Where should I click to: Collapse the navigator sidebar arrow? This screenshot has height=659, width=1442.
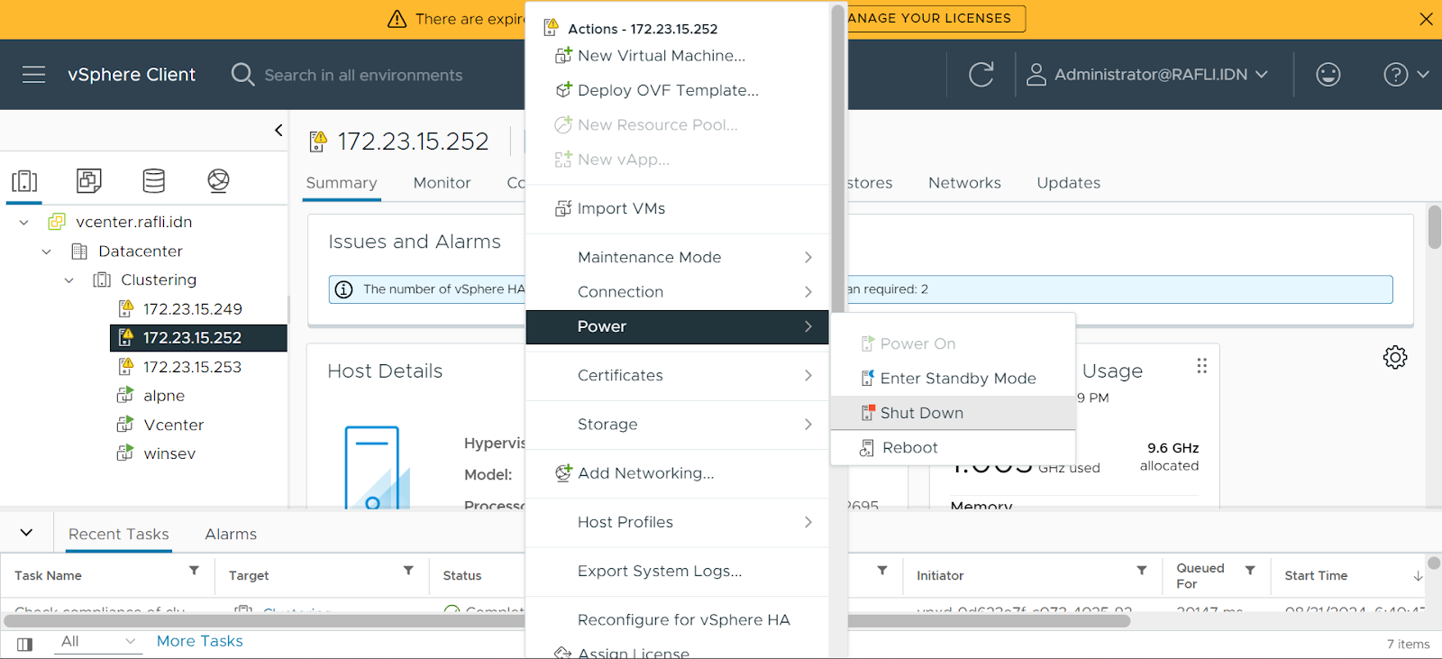pyautogui.click(x=278, y=130)
